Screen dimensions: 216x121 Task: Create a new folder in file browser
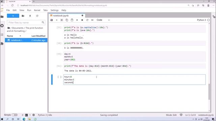tap(23, 16)
